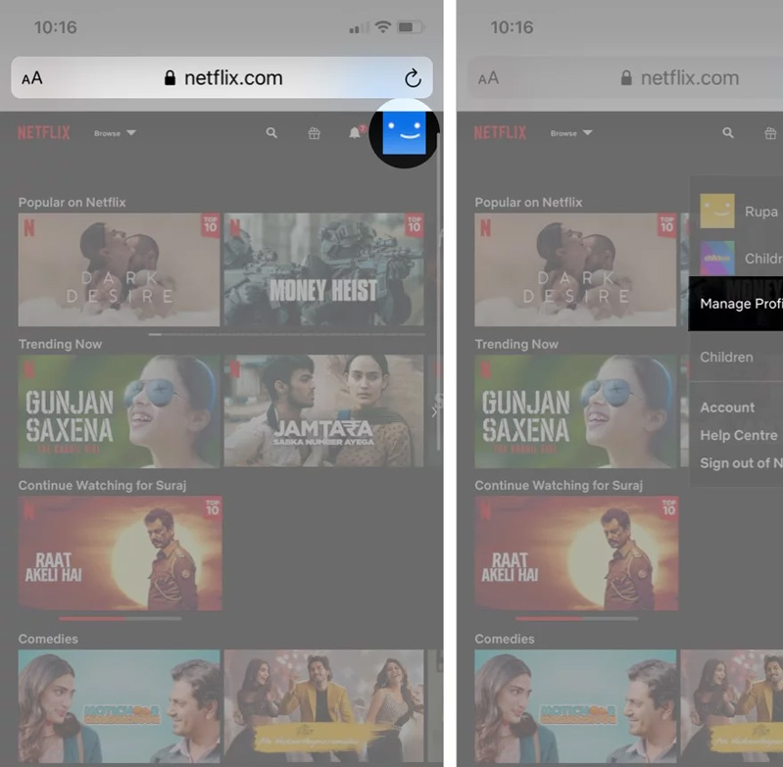This screenshot has width=783, height=767.
Task: Play Raat Akeli Hai in left screenshot
Action: (x=120, y=552)
